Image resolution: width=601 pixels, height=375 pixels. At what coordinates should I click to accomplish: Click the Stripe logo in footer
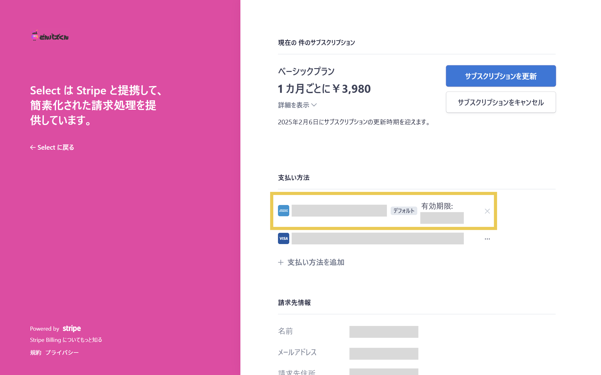click(72, 328)
